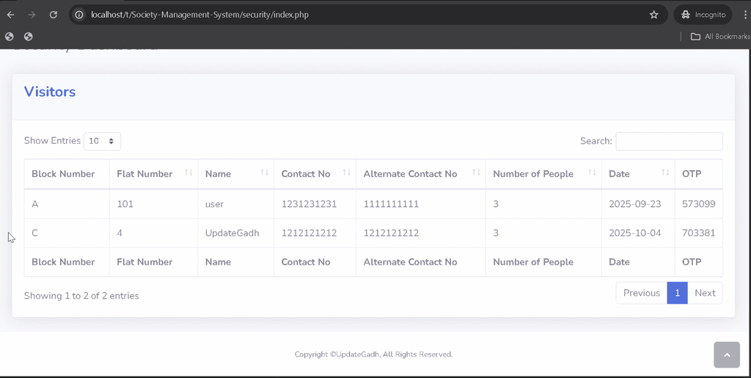Open the Show Entries dropdown
Screen dimensions: 751x378
[x=102, y=141]
